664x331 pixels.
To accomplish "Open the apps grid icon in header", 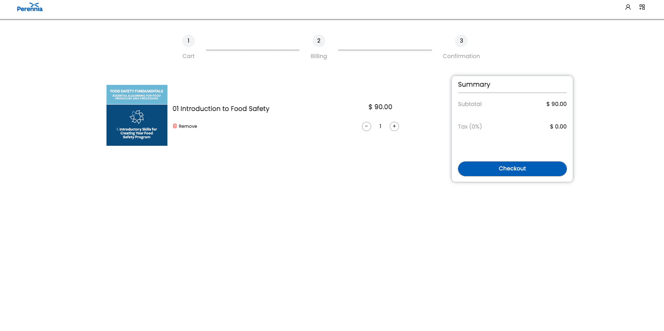I will (x=642, y=7).
